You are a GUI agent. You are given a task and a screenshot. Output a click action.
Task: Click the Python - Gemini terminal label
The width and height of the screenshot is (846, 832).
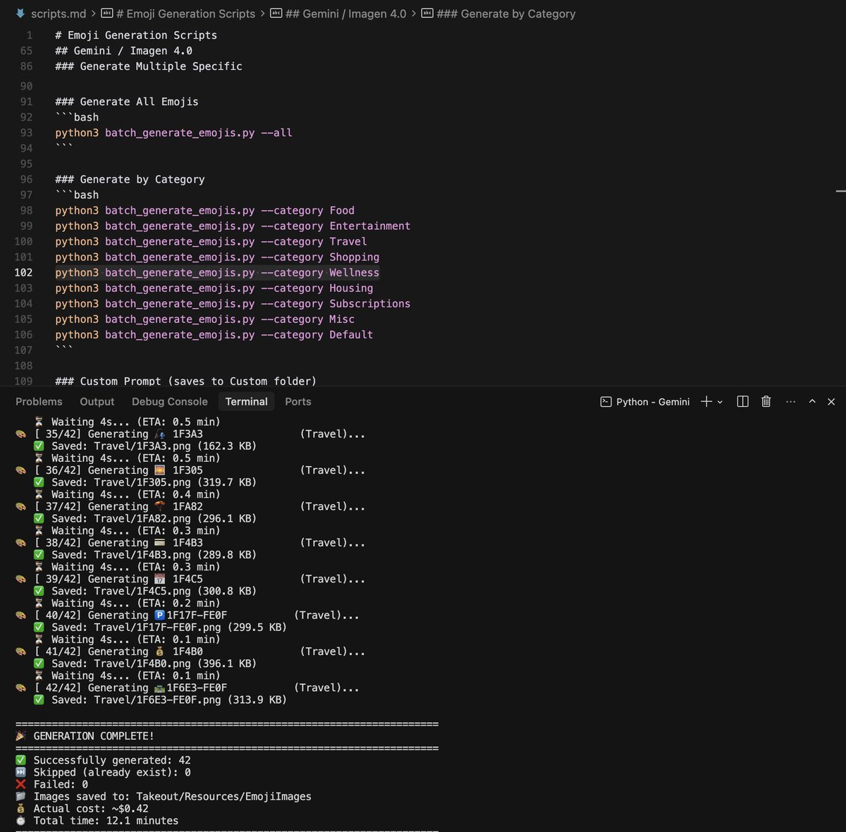[653, 401]
